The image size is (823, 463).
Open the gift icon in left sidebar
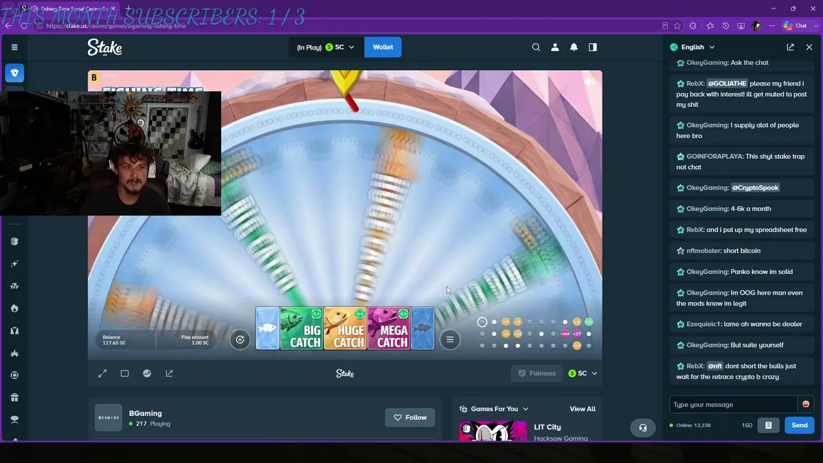coord(14,397)
